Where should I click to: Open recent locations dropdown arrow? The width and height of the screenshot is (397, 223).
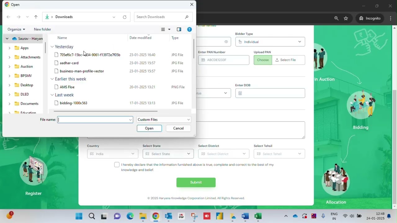point(27,17)
